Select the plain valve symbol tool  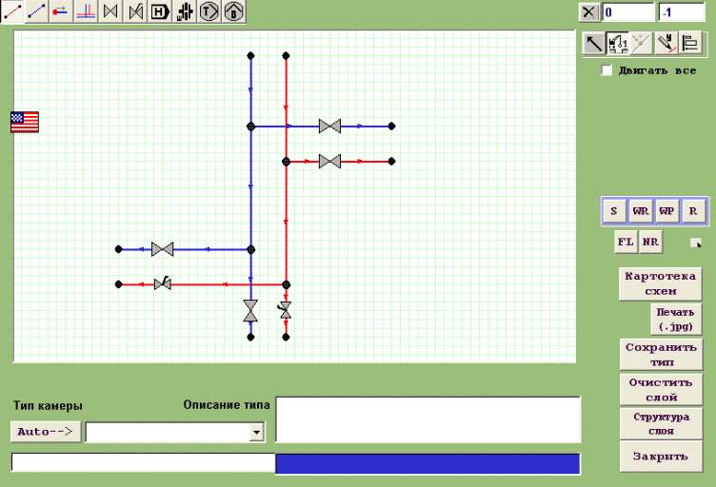(110, 11)
